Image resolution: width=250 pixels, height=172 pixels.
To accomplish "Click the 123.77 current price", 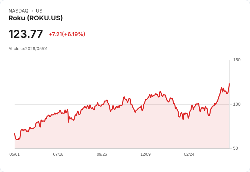I will click(x=26, y=34).
